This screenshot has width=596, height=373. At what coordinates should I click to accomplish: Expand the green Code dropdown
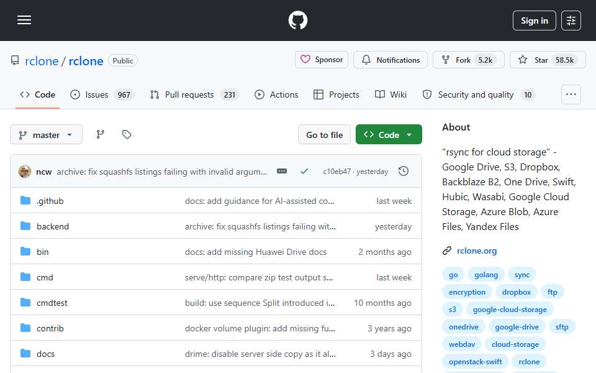(x=389, y=135)
